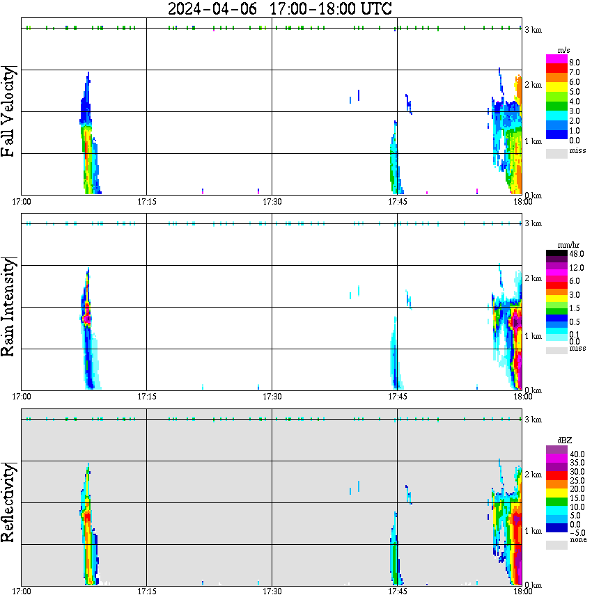Image resolution: width=592 pixels, height=604 pixels.
Task: Click 2 km label beside Fall Velocity panel
Action: (533, 85)
